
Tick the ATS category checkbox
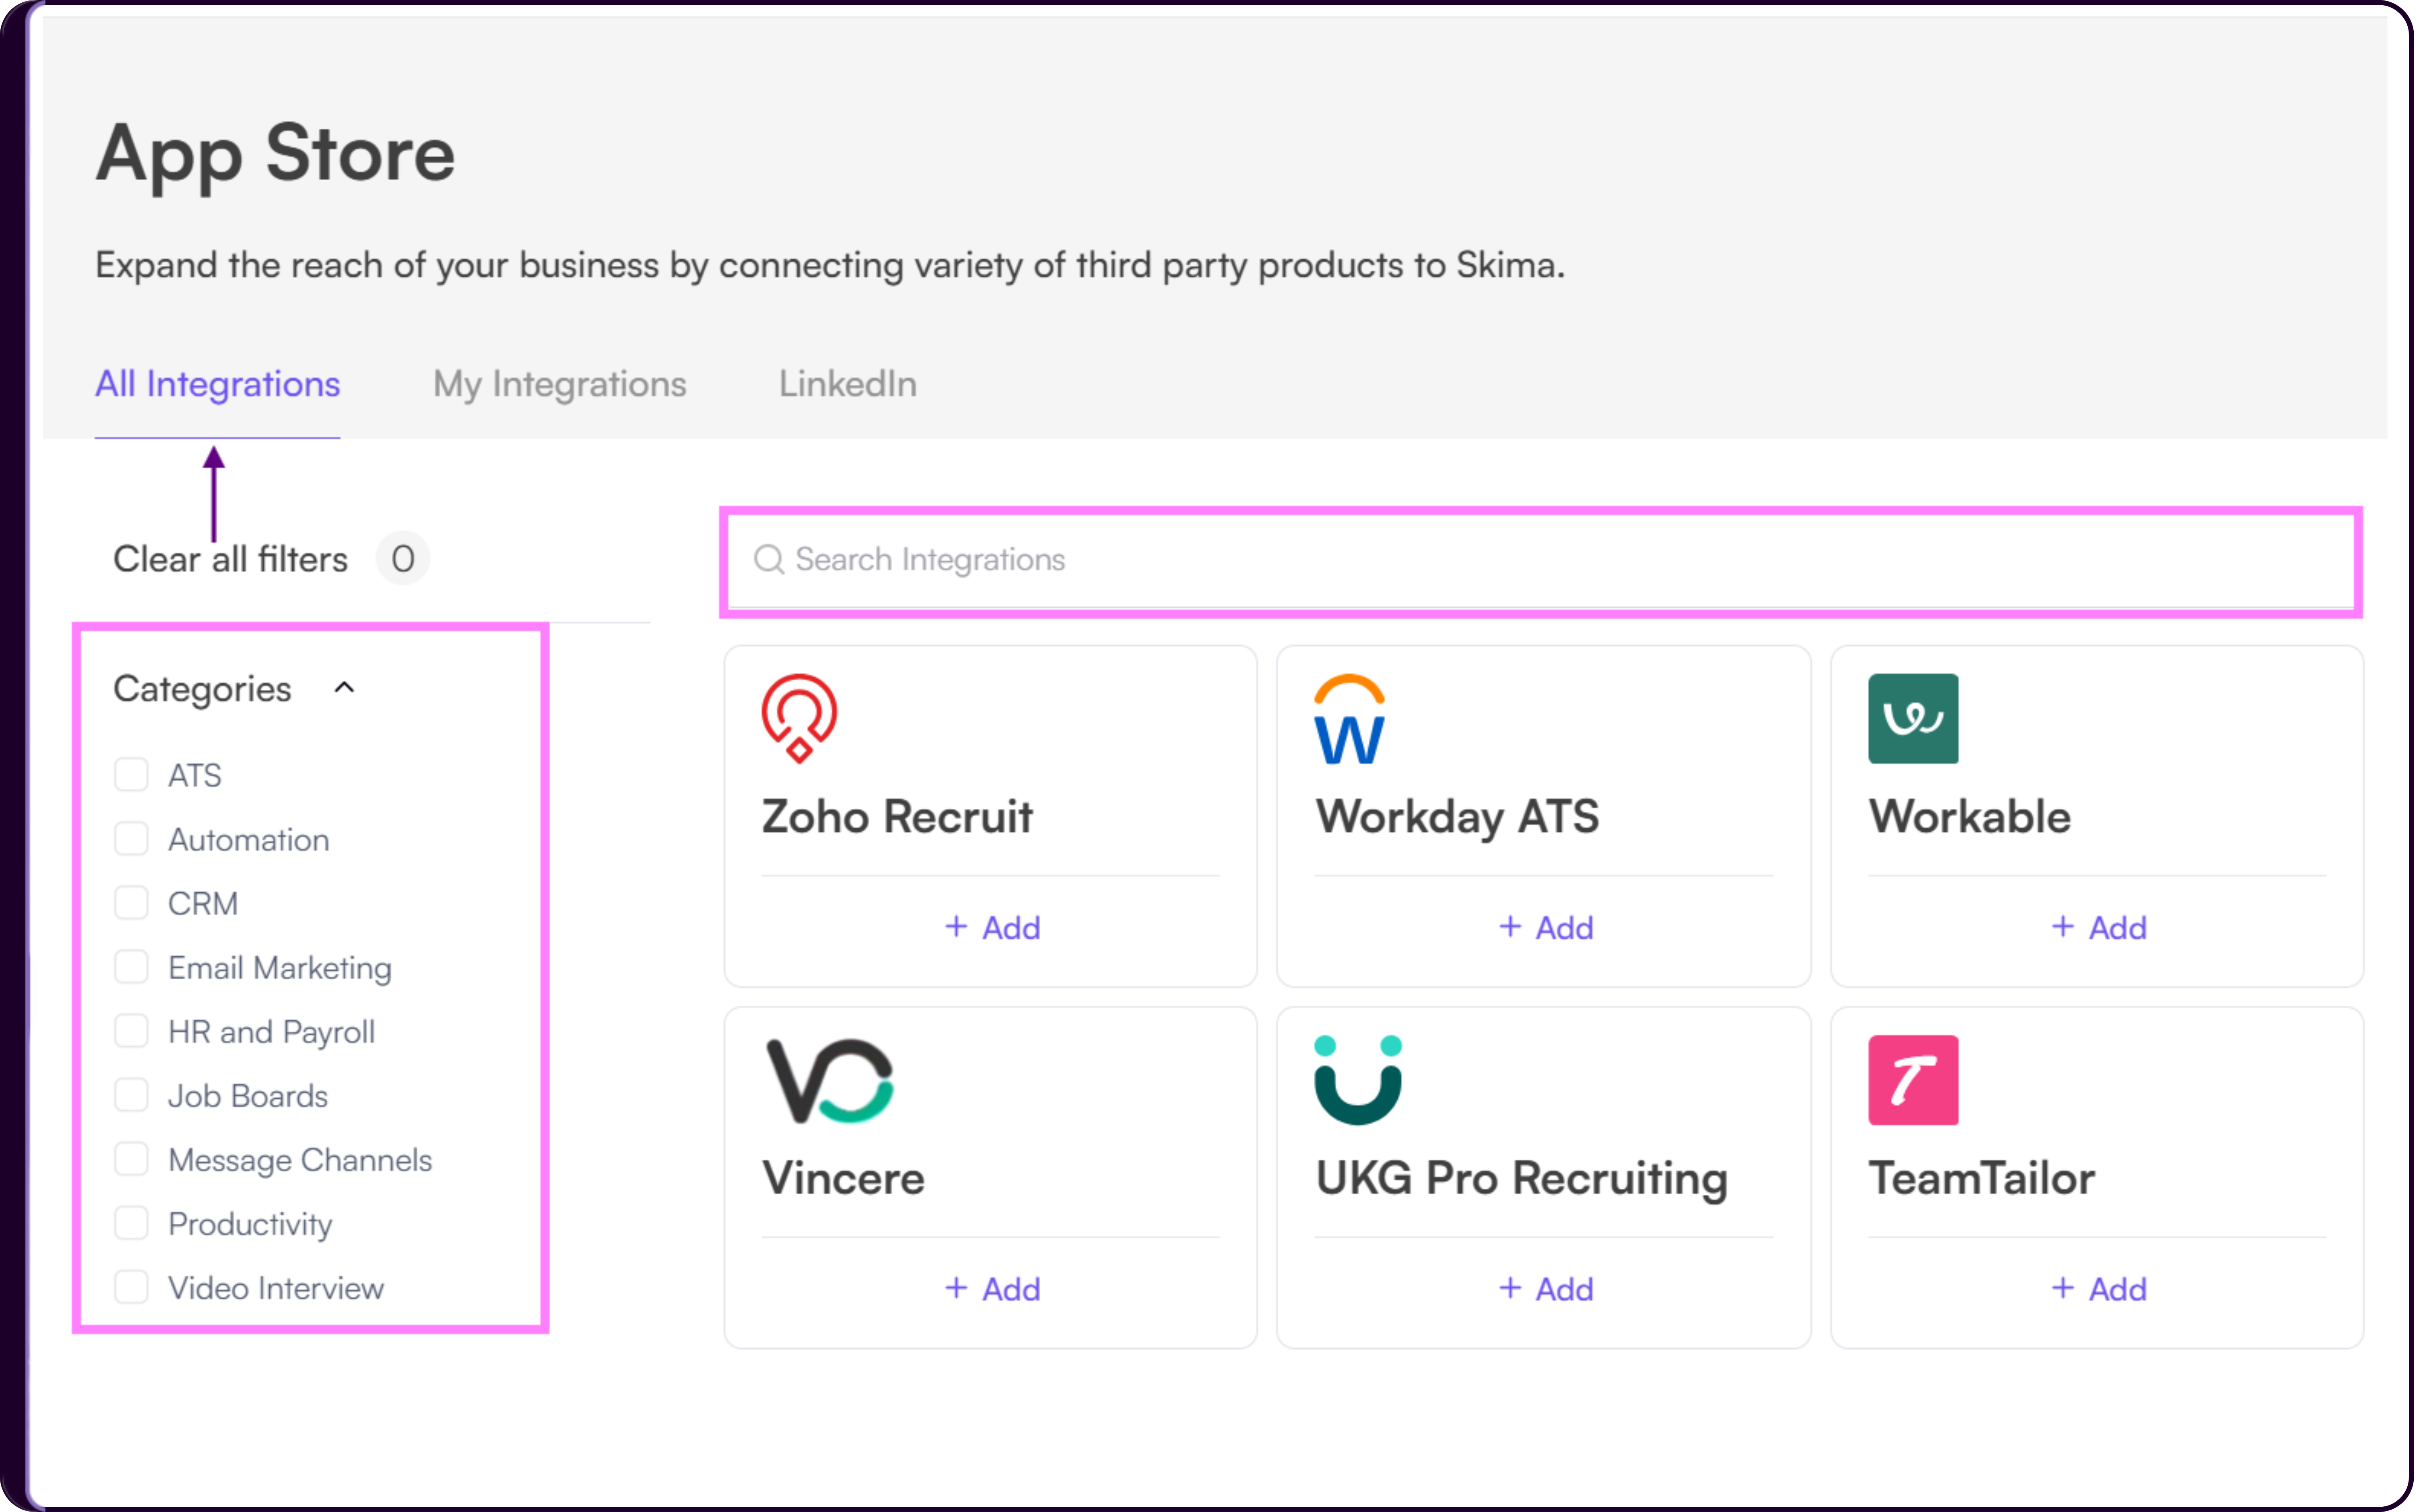[131, 775]
